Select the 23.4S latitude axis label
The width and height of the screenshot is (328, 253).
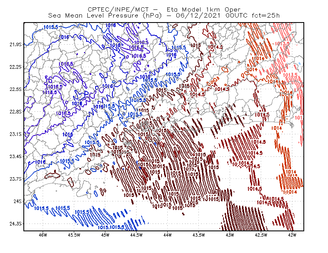point(16,156)
